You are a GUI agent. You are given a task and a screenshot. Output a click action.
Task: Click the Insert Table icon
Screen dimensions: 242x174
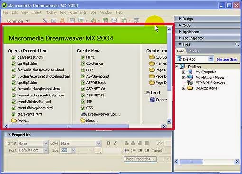pos(72,20)
